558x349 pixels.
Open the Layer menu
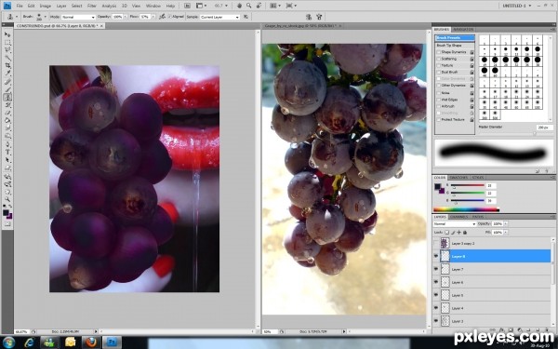point(61,6)
